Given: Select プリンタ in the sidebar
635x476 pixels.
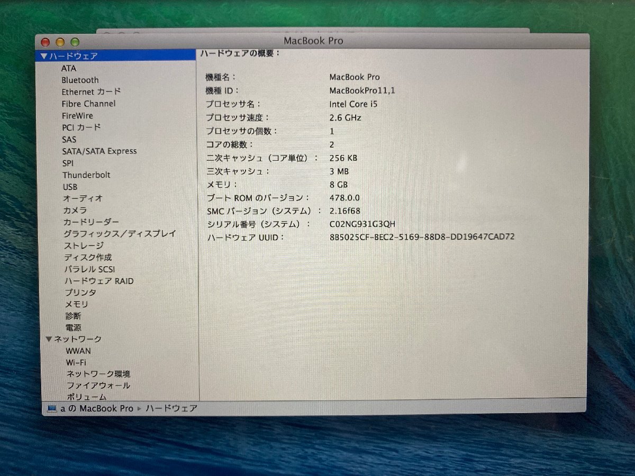Looking at the screenshot, I should pyautogui.click(x=80, y=292).
